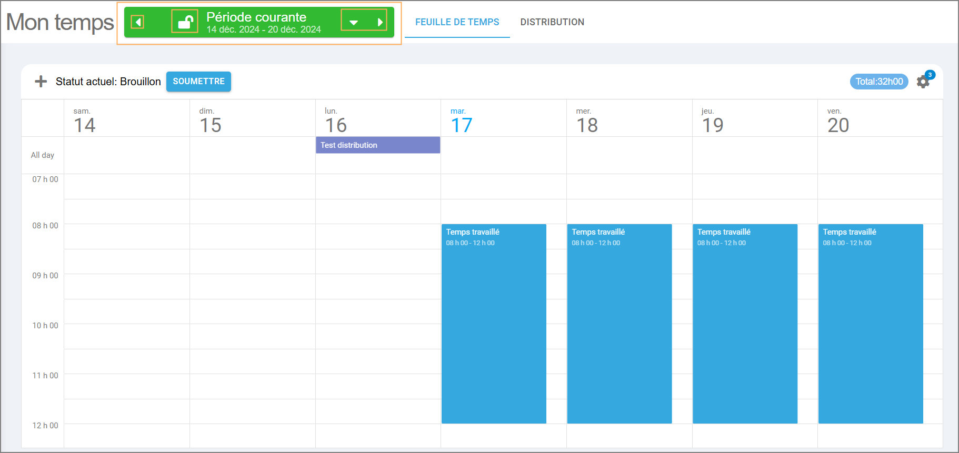Click the Période courante label
959x453 pixels.
[256, 17]
